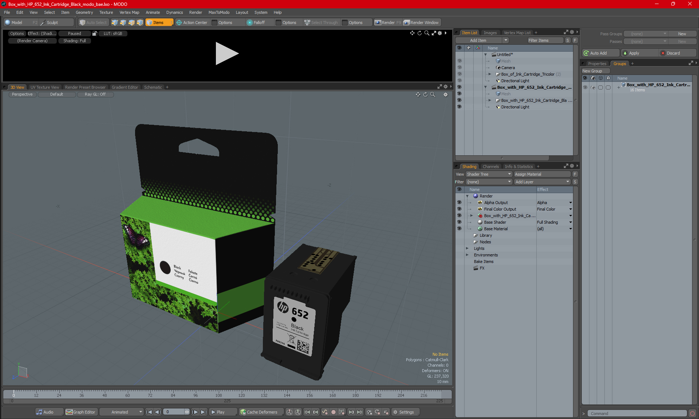Open the Shader Tree view dropdown

pos(489,174)
